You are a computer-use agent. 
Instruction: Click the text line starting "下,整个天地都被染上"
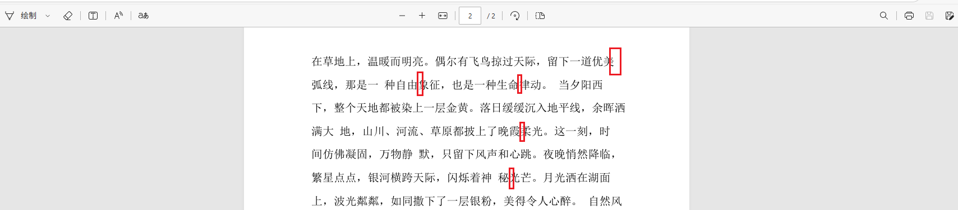point(468,108)
